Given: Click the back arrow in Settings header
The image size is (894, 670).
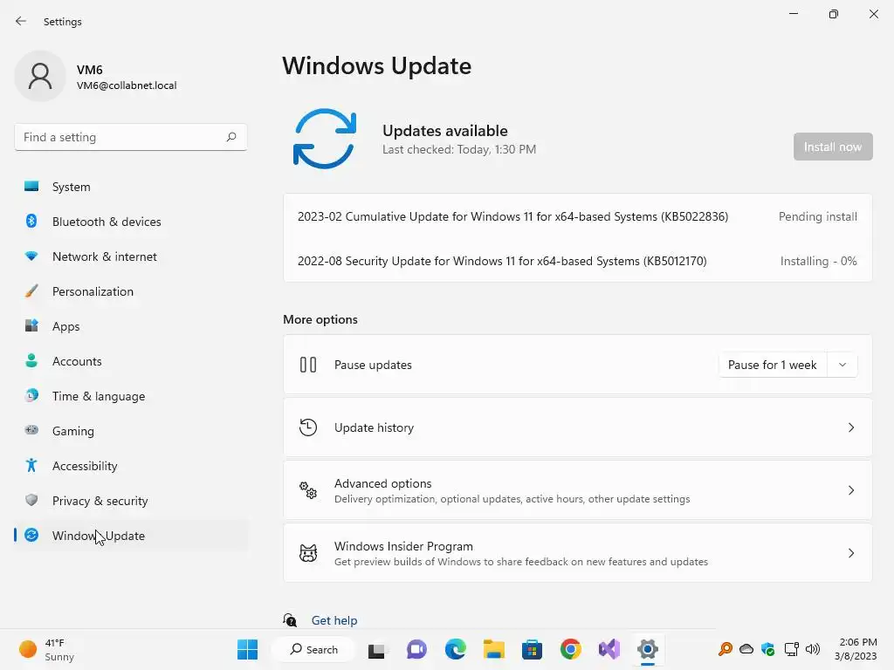Looking at the screenshot, I should click(x=21, y=21).
